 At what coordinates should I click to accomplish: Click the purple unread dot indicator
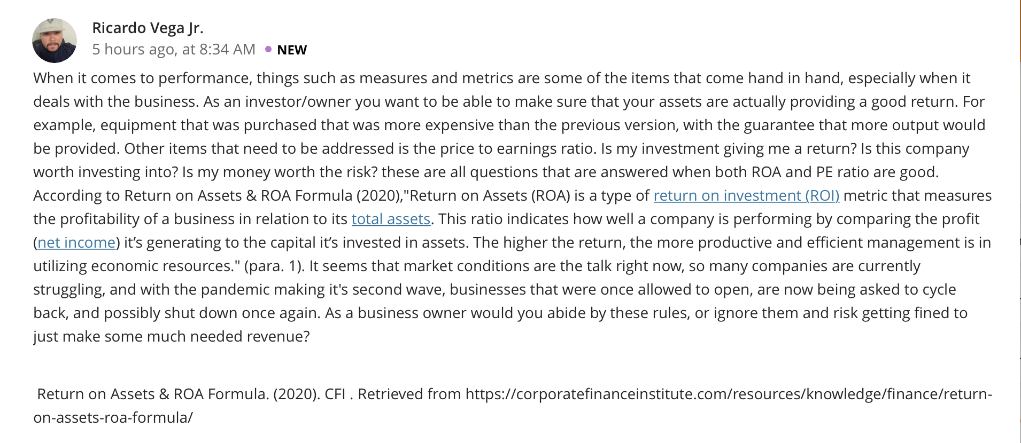click(268, 49)
